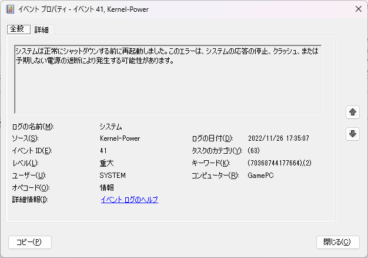Click the 閉じる(C) button
This screenshot has height=258, width=368.
337,242
